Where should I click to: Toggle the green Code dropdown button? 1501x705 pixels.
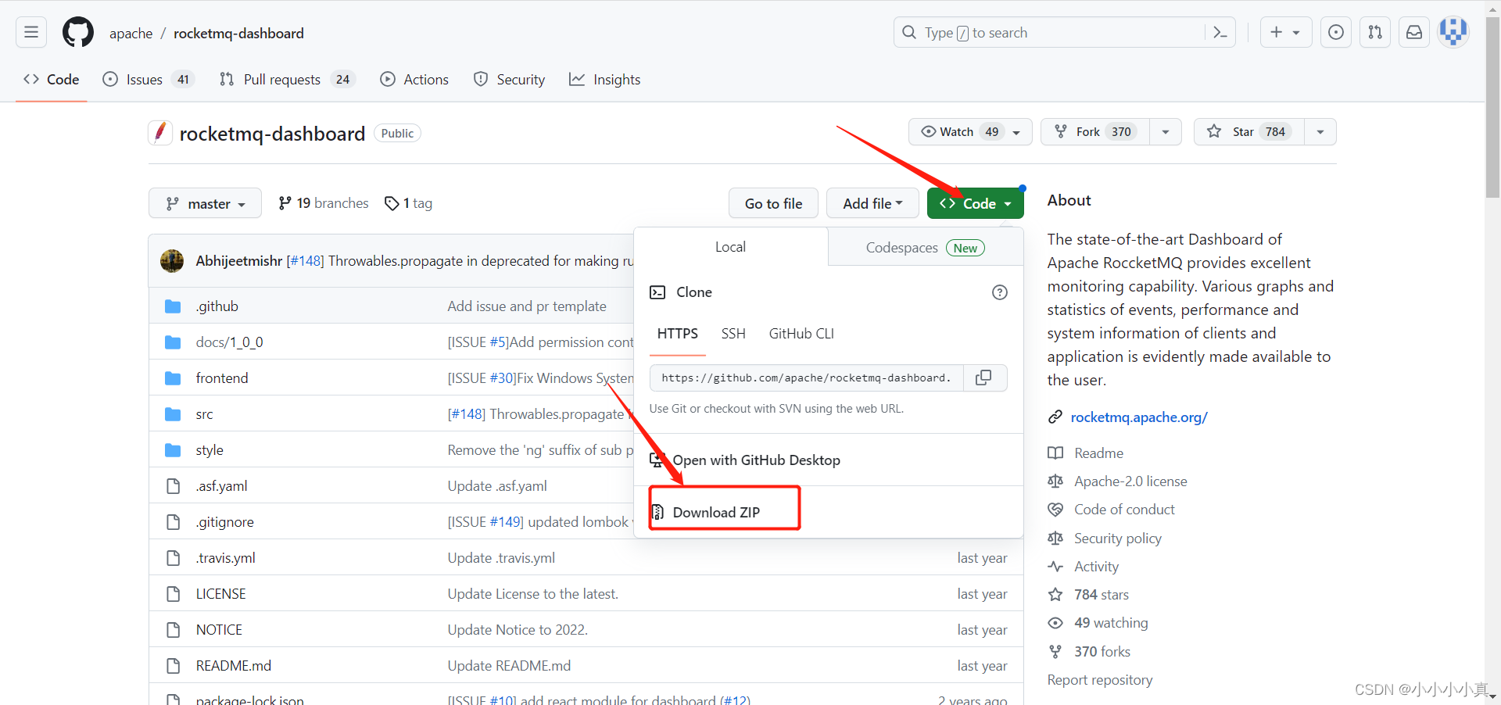click(x=976, y=203)
